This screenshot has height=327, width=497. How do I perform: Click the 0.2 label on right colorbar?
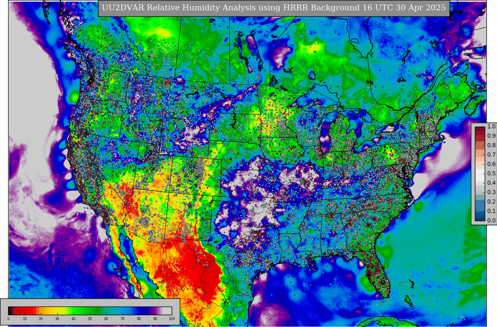click(x=491, y=202)
